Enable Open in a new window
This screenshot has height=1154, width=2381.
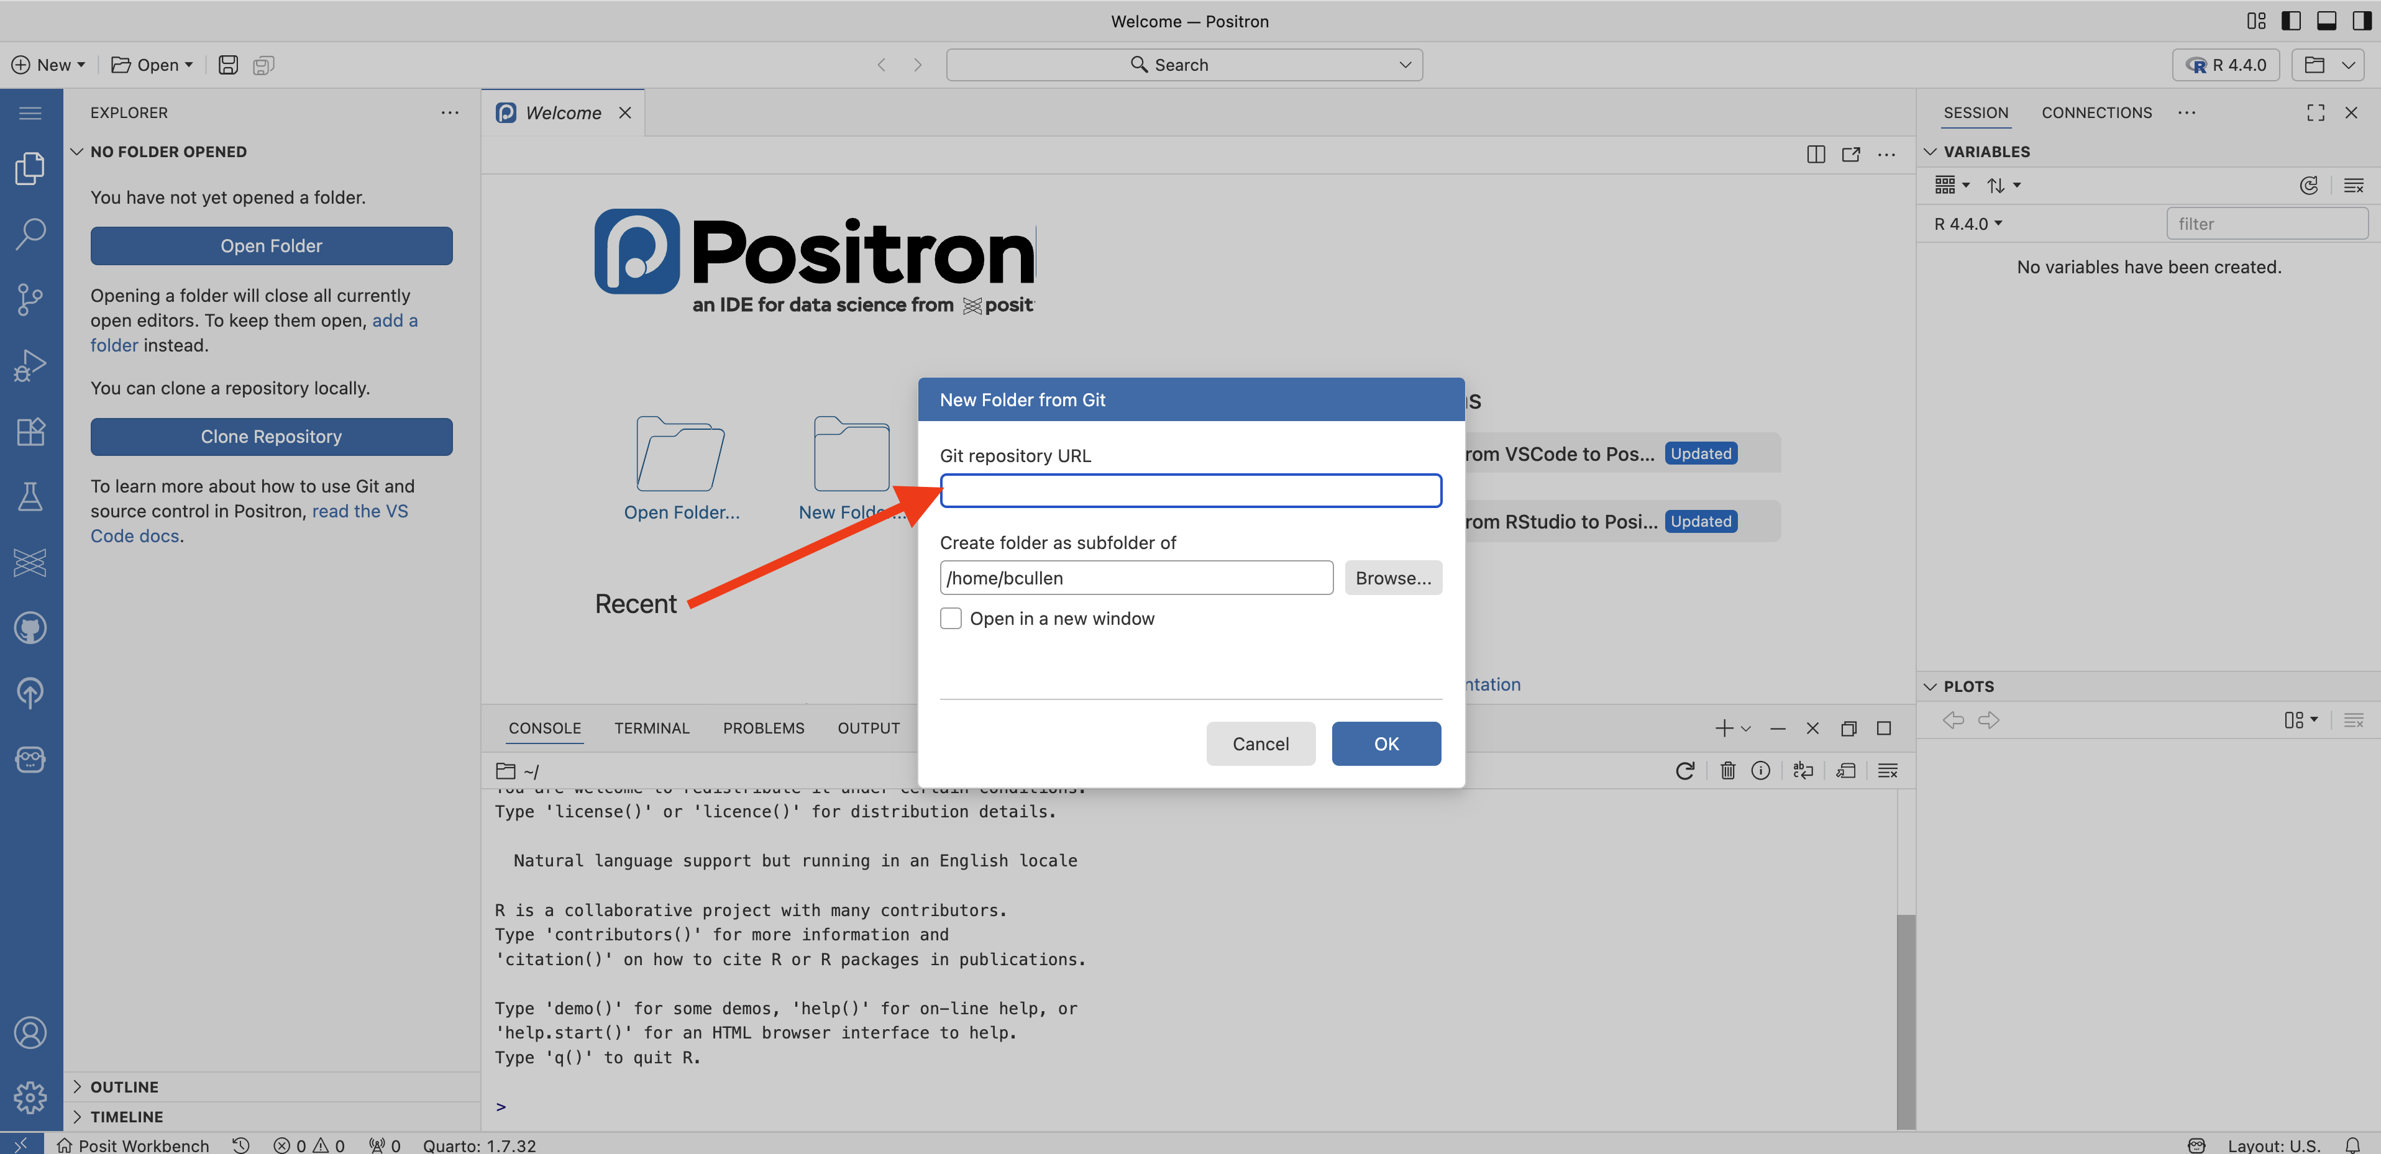950,618
